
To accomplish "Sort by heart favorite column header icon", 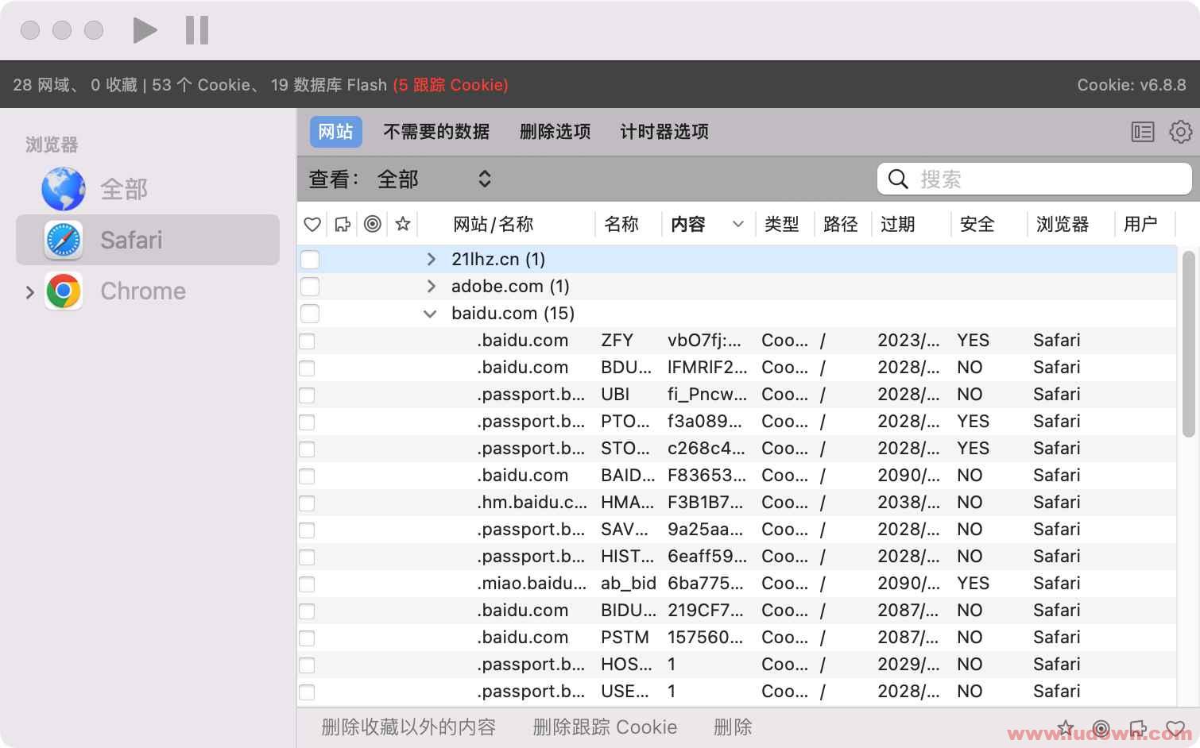I will pos(312,225).
